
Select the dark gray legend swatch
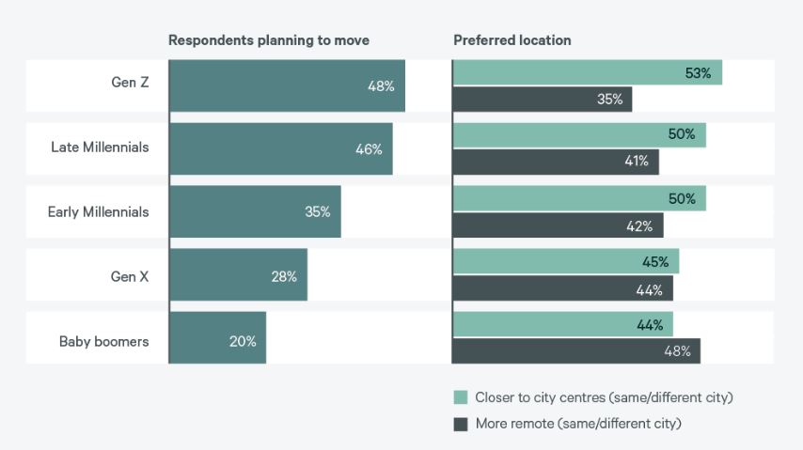[461, 424]
